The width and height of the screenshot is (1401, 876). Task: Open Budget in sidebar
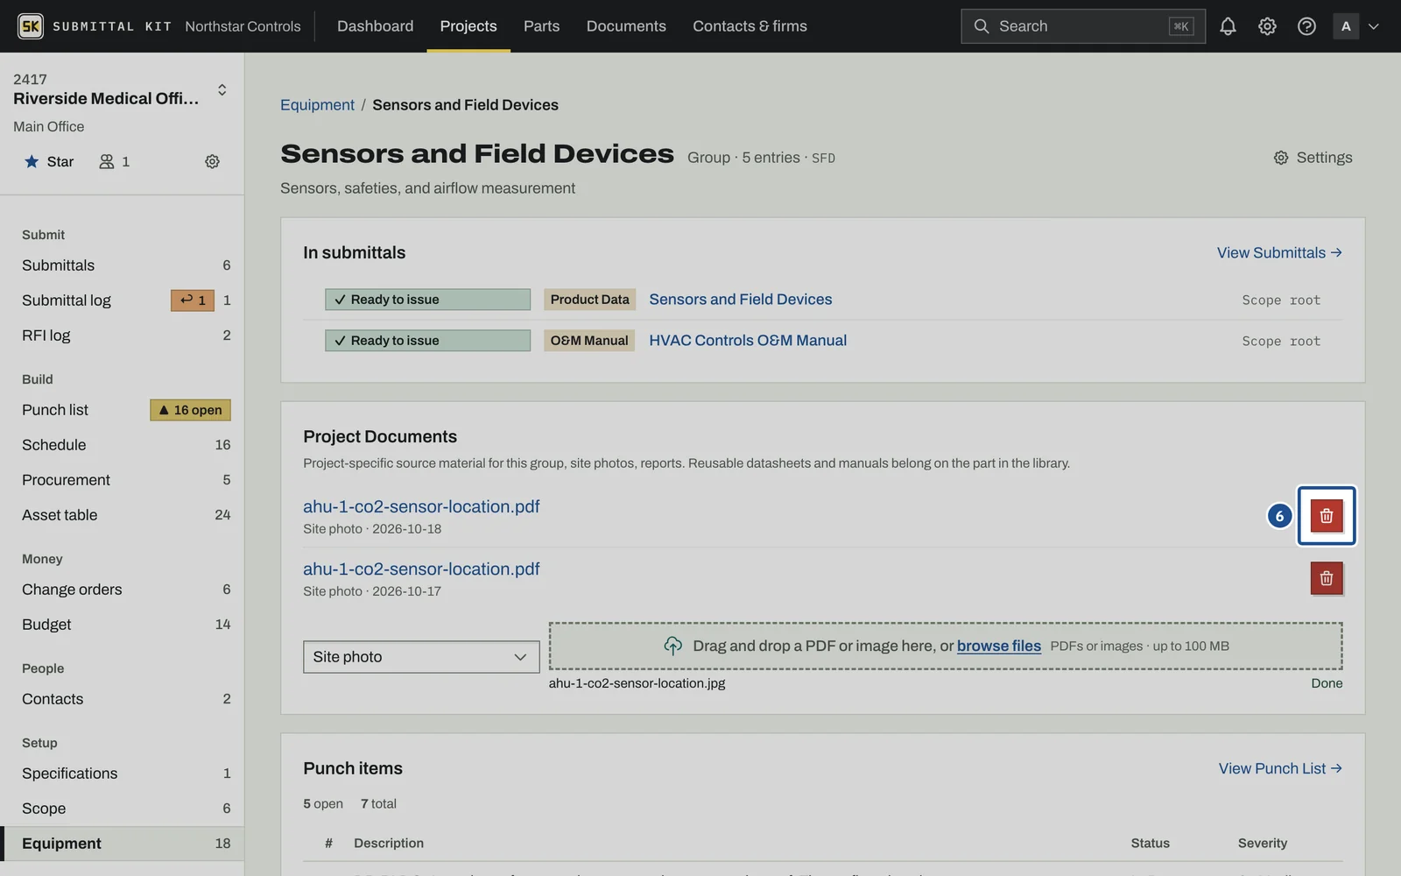click(123, 625)
